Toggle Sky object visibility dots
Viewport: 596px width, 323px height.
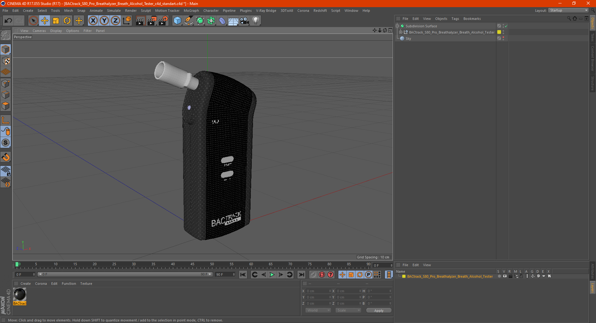coord(503,38)
